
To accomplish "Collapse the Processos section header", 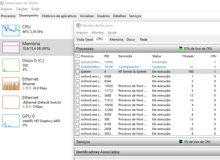I will (x=147, y=49).
